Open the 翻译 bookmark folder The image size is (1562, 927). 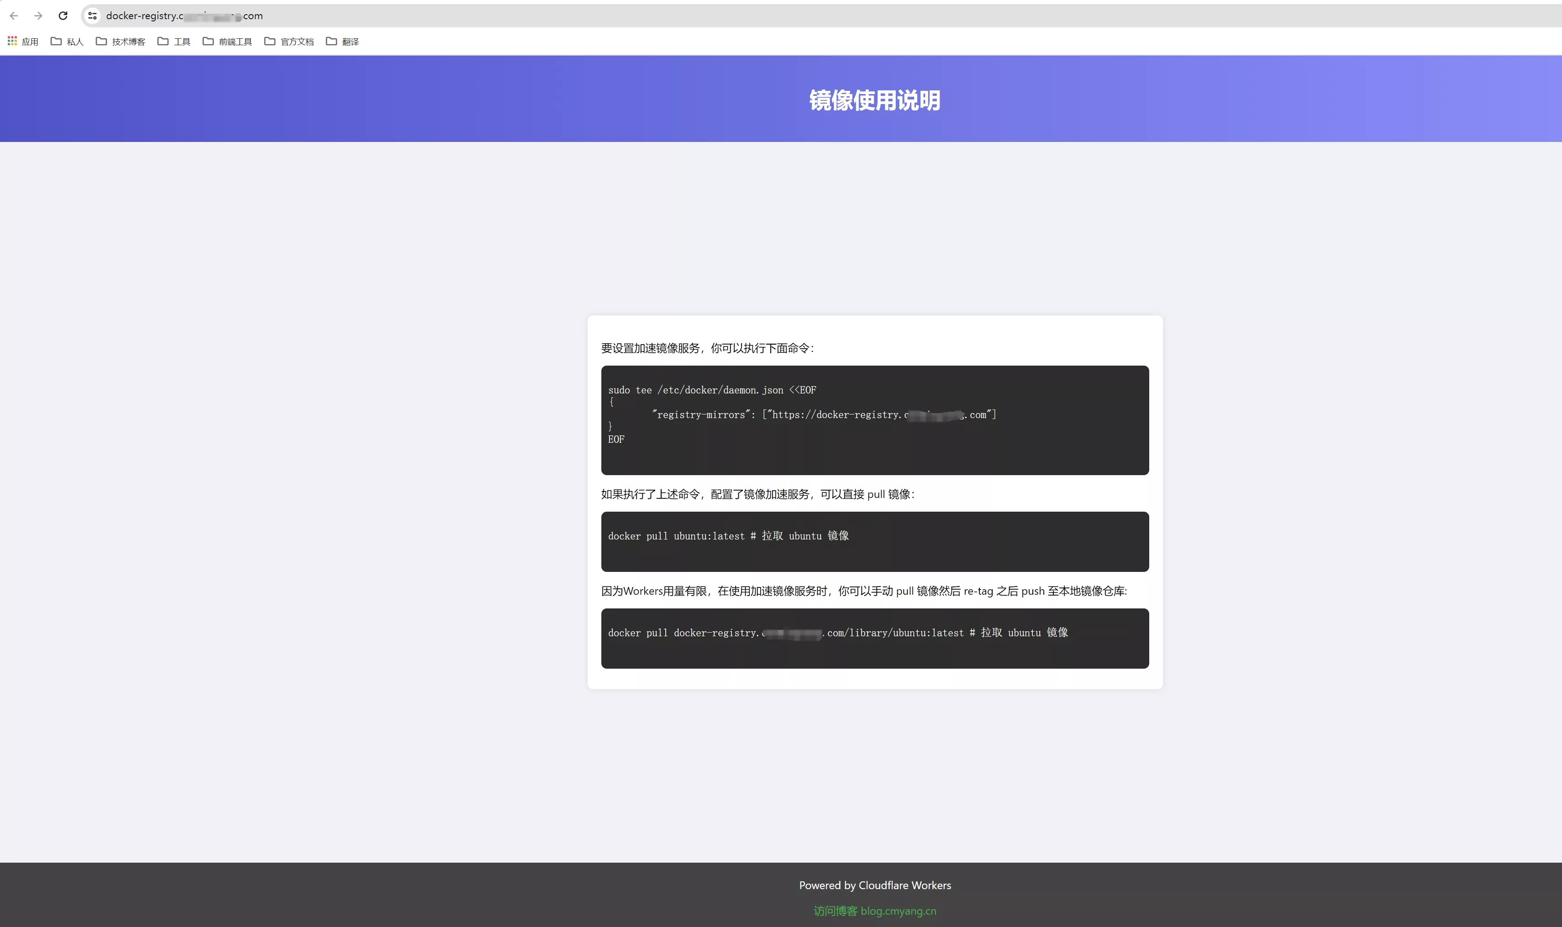(x=342, y=41)
